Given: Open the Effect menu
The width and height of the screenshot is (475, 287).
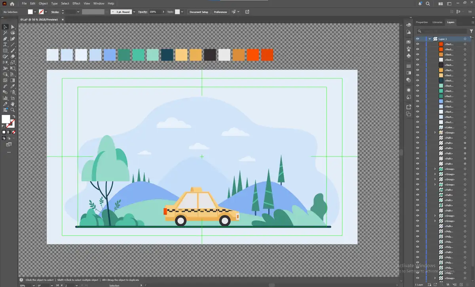Looking at the screenshot, I should pos(76,4).
